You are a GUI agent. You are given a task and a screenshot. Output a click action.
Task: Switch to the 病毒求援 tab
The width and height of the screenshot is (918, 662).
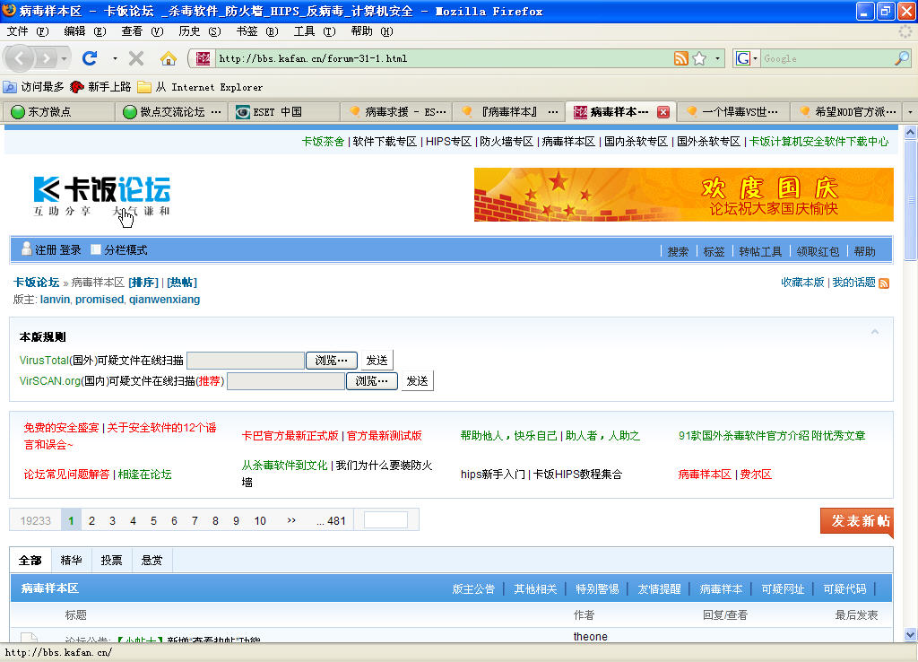[396, 112]
